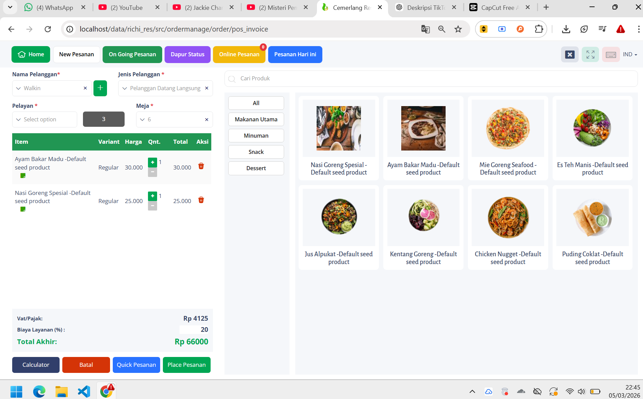Increase Ayam Bakar Madu quantity
This screenshot has width=643, height=399.
(152, 162)
